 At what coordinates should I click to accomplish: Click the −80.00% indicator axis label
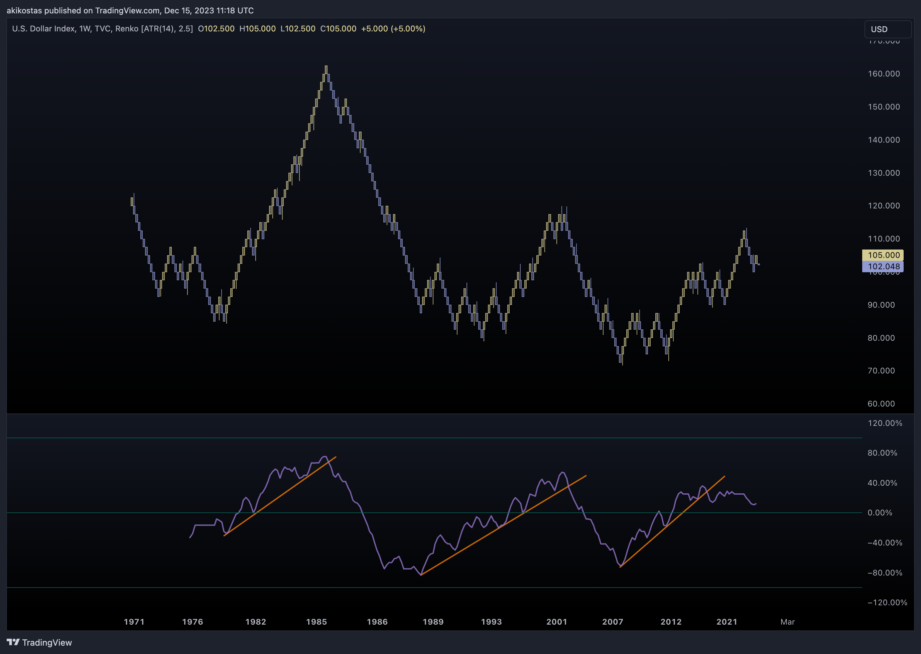(x=885, y=573)
